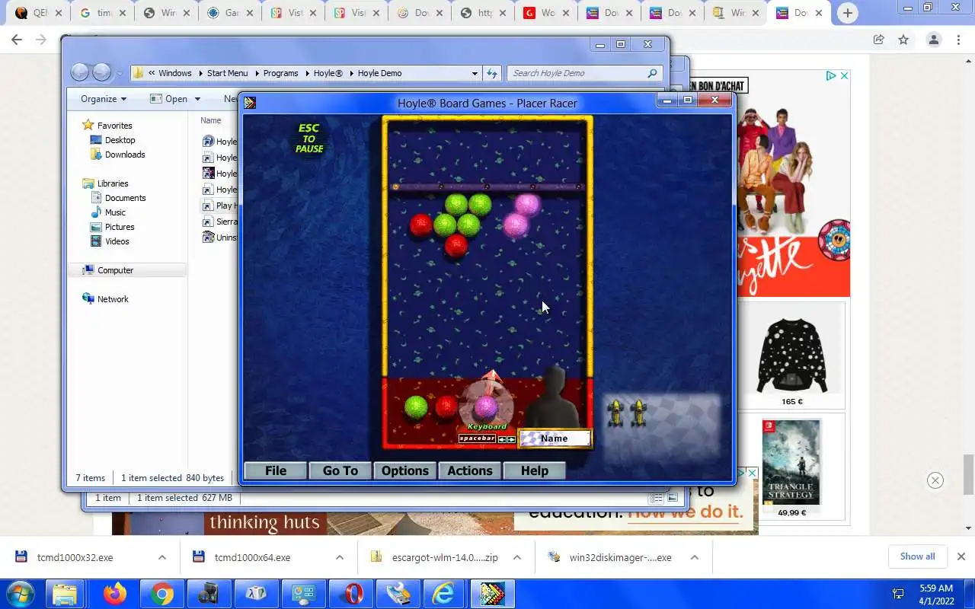This screenshot has width=975, height=609.
Task: Click the sweater ad thumbnail 165 €
Action: coord(791,356)
